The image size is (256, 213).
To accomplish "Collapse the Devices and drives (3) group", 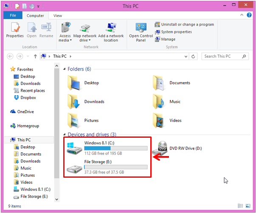I will 65,134.
